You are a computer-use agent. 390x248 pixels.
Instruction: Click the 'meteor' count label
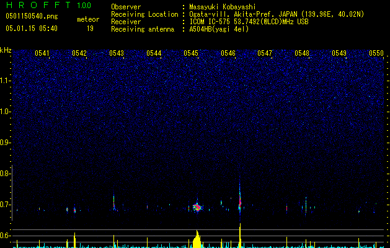pos(88,19)
